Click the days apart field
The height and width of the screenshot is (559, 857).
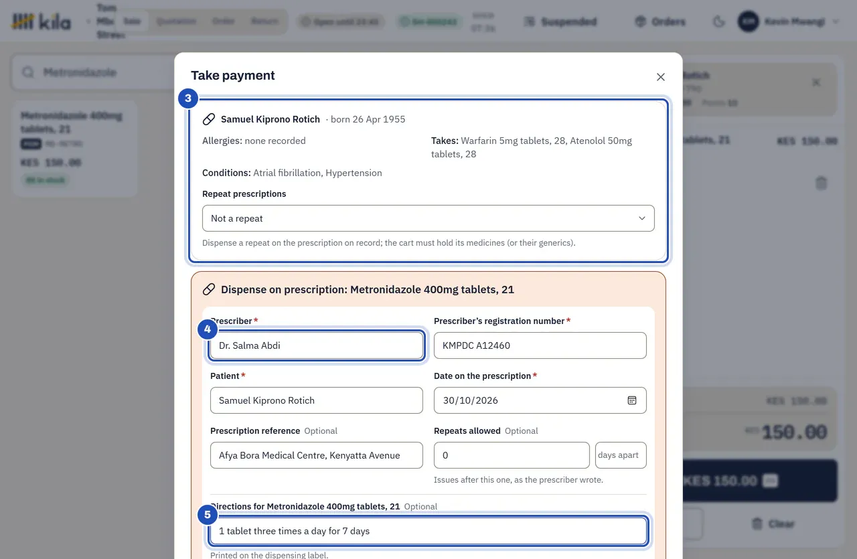point(621,455)
